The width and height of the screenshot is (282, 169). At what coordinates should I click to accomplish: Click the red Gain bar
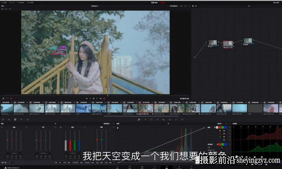(x=70, y=145)
